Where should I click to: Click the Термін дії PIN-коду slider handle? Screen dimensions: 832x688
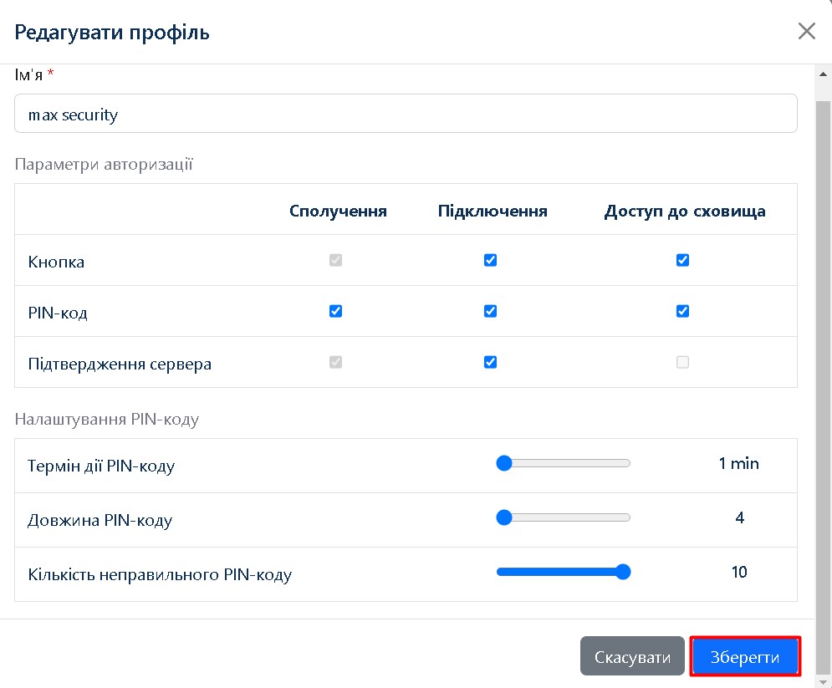coord(503,463)
